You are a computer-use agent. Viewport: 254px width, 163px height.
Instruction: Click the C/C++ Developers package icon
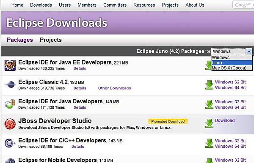10,143
